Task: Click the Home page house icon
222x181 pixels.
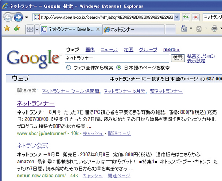Action: [184, 29]
